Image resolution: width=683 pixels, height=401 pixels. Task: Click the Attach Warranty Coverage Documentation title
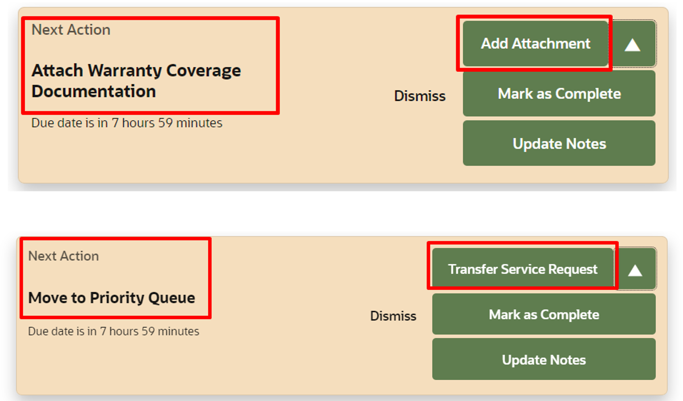click(136, 81)
